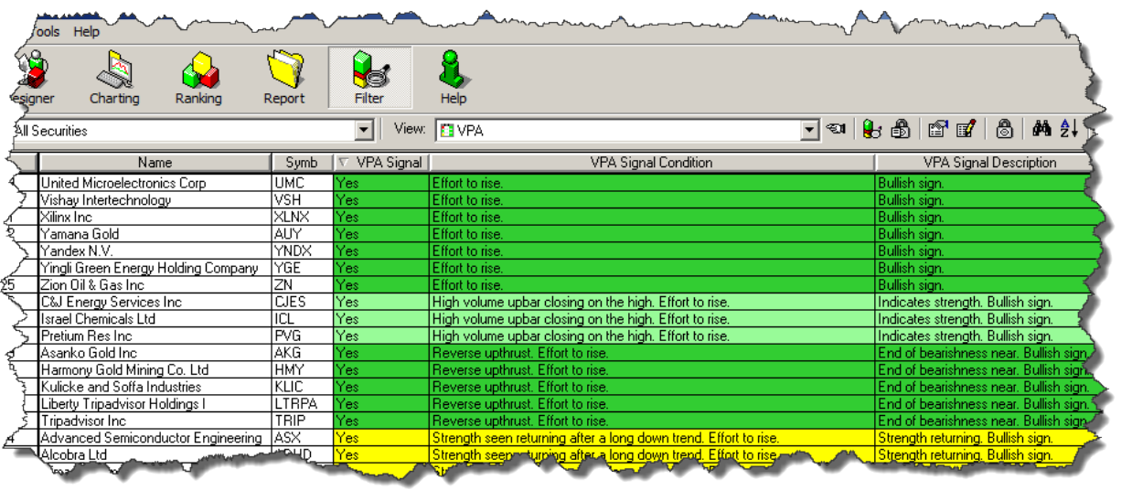1132x501 pixels.
Task: Click the traffic light filter icon
Action: [x=872, y=130]
